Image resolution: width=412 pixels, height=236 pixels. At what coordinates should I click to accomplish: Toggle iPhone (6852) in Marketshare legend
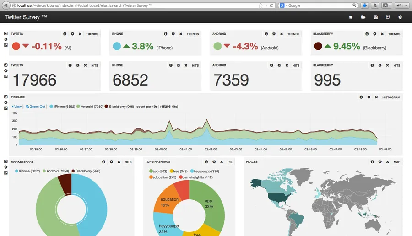[27, 171]
